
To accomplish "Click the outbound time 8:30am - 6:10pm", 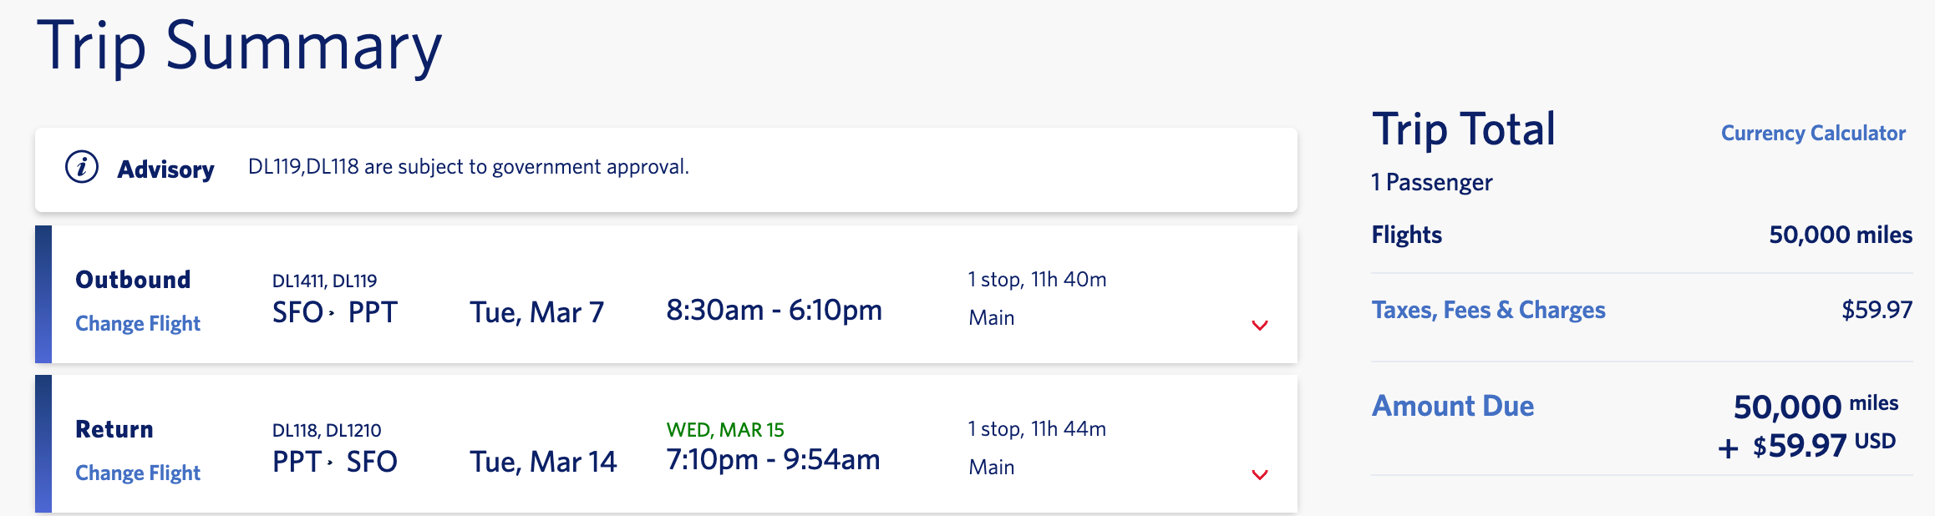I will click(774, 311).
